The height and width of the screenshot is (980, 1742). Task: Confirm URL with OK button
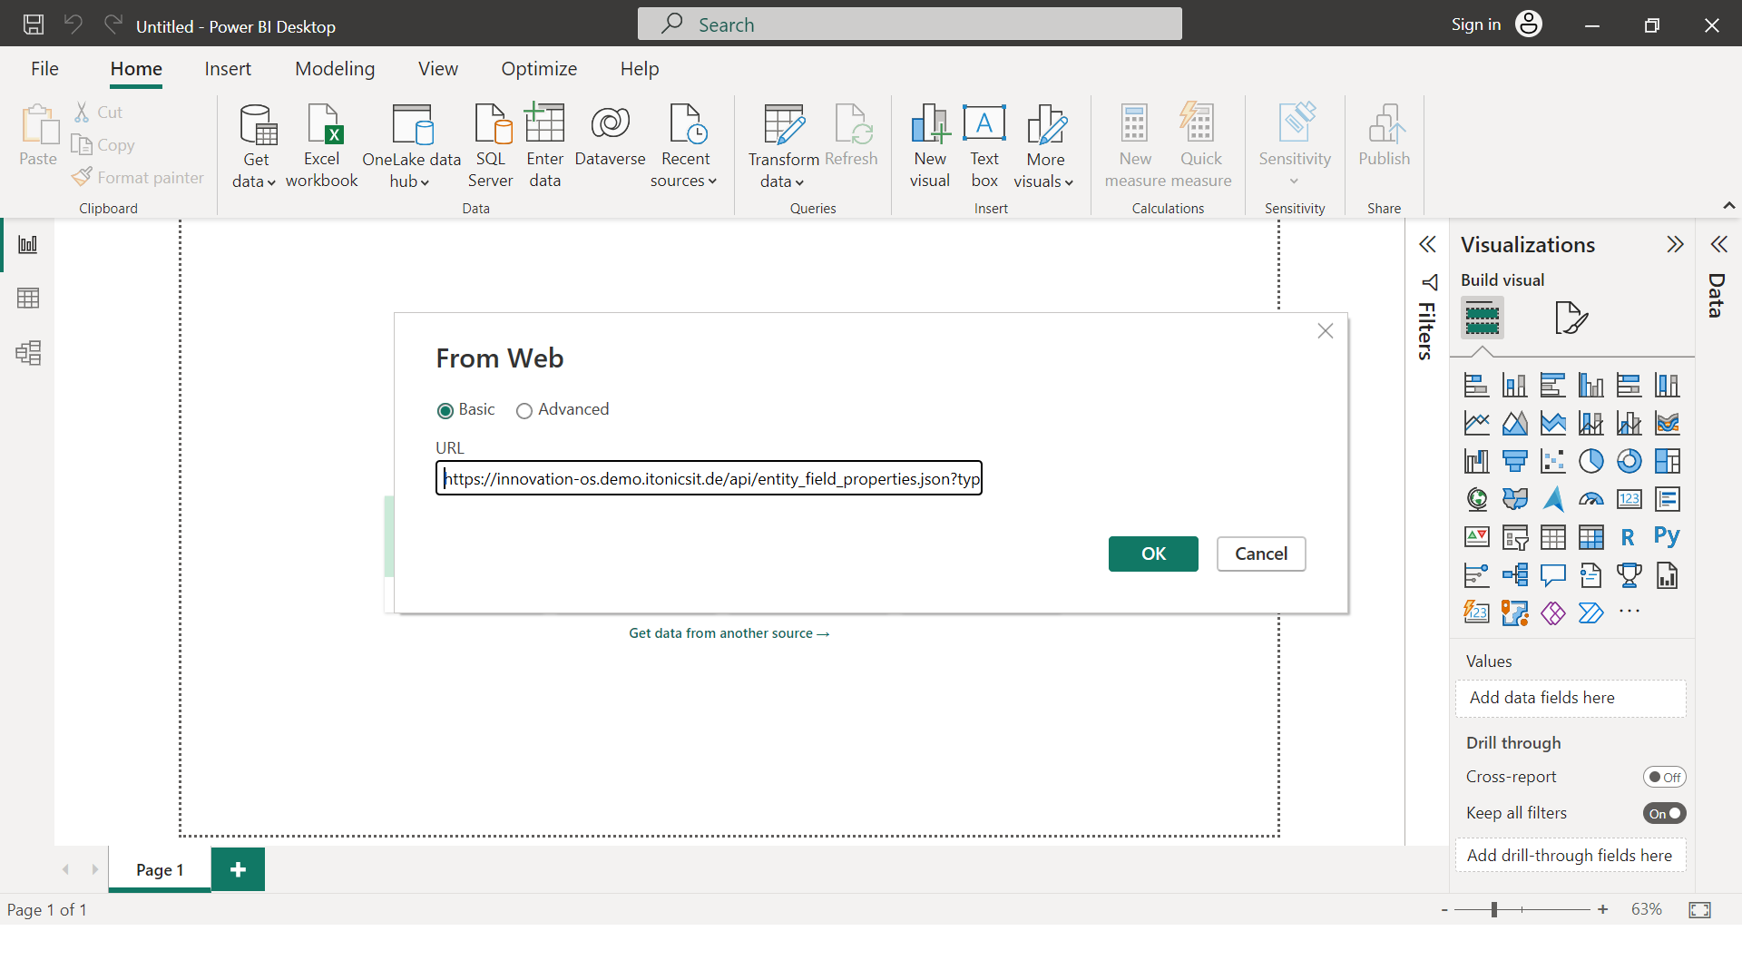point(1152,554)
